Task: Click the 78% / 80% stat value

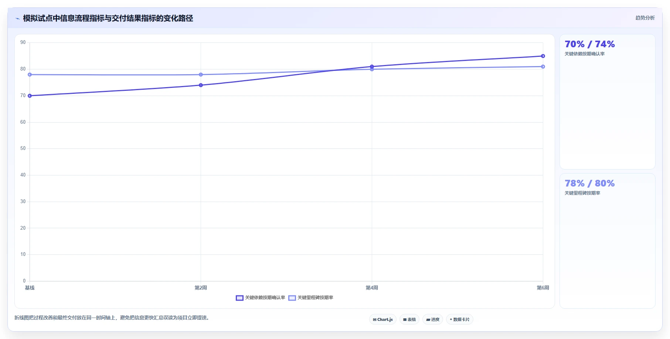Action: pyautogui.click(x=590, y=184)
